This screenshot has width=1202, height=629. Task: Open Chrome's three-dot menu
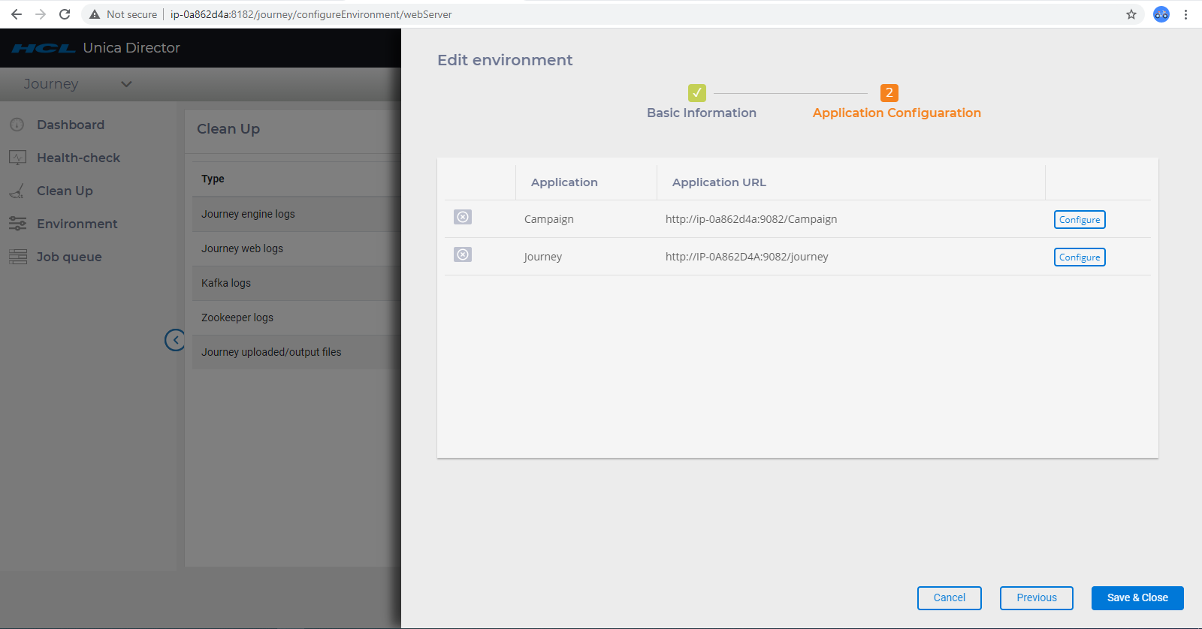[x=1185, y=14]
